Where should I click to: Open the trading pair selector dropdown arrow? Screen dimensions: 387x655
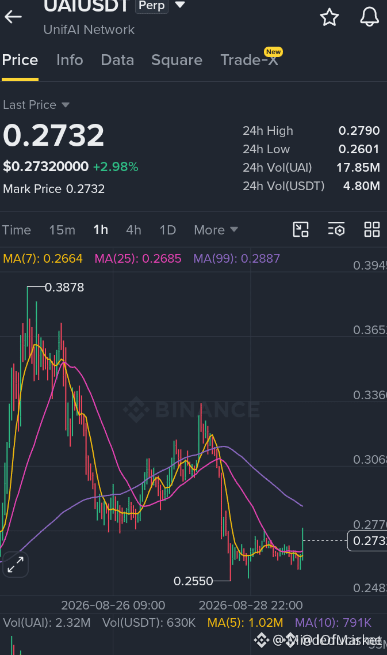click(x=180, y=5)
